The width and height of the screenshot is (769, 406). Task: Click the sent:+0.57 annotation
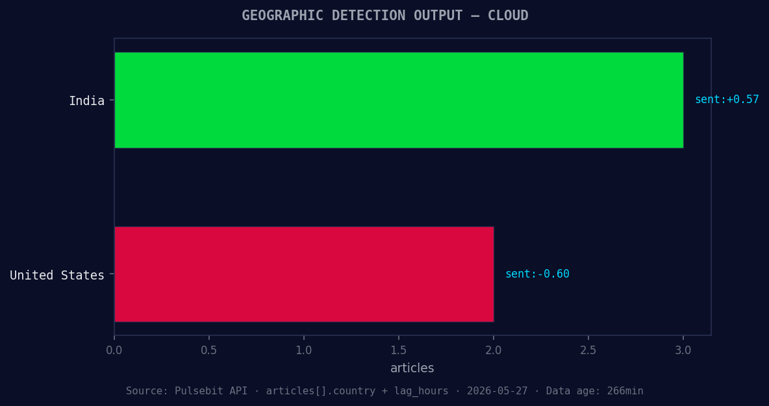[727, 99]
